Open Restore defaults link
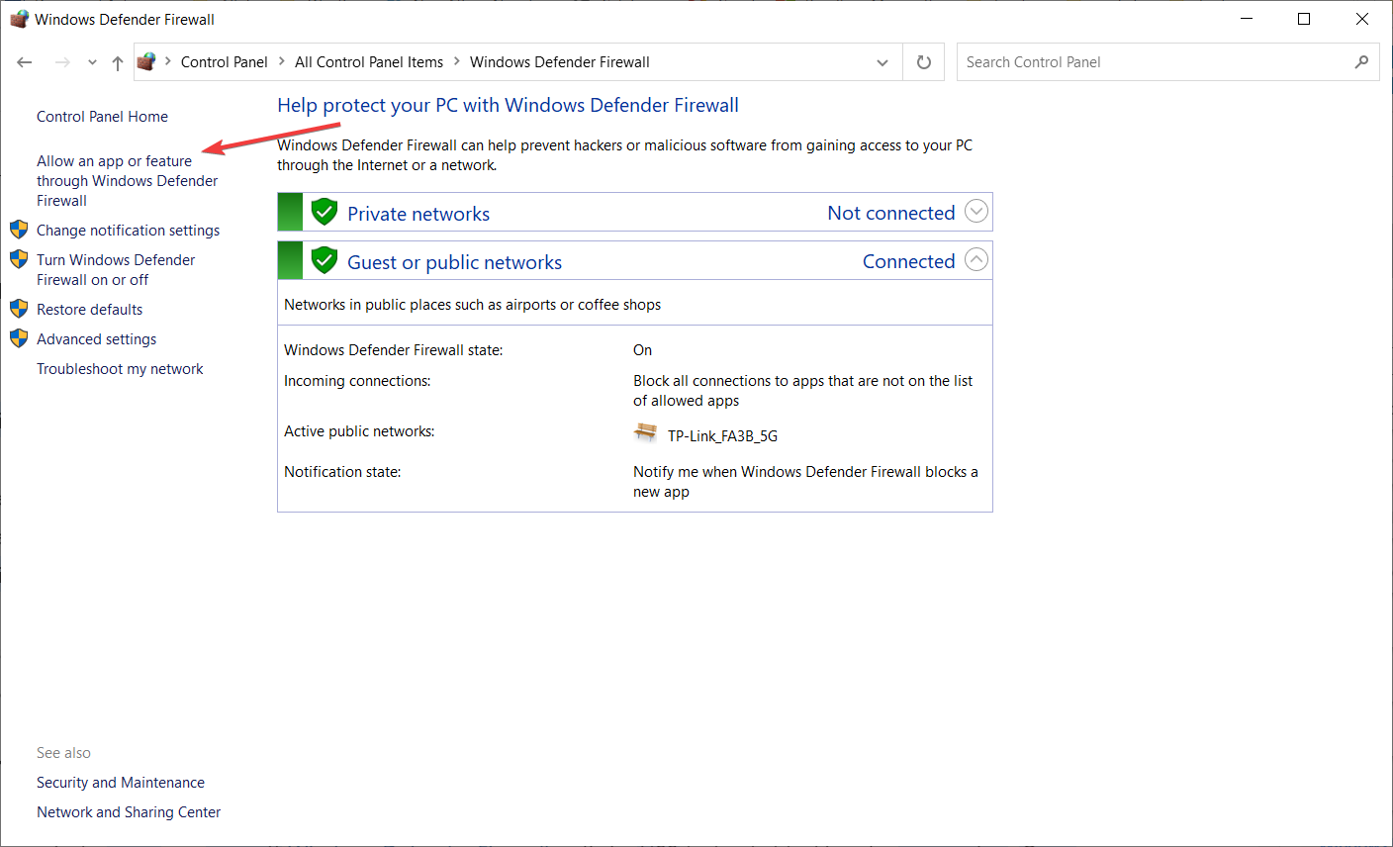The width and height of the screenshot is (1393, 847). point(90,310)
